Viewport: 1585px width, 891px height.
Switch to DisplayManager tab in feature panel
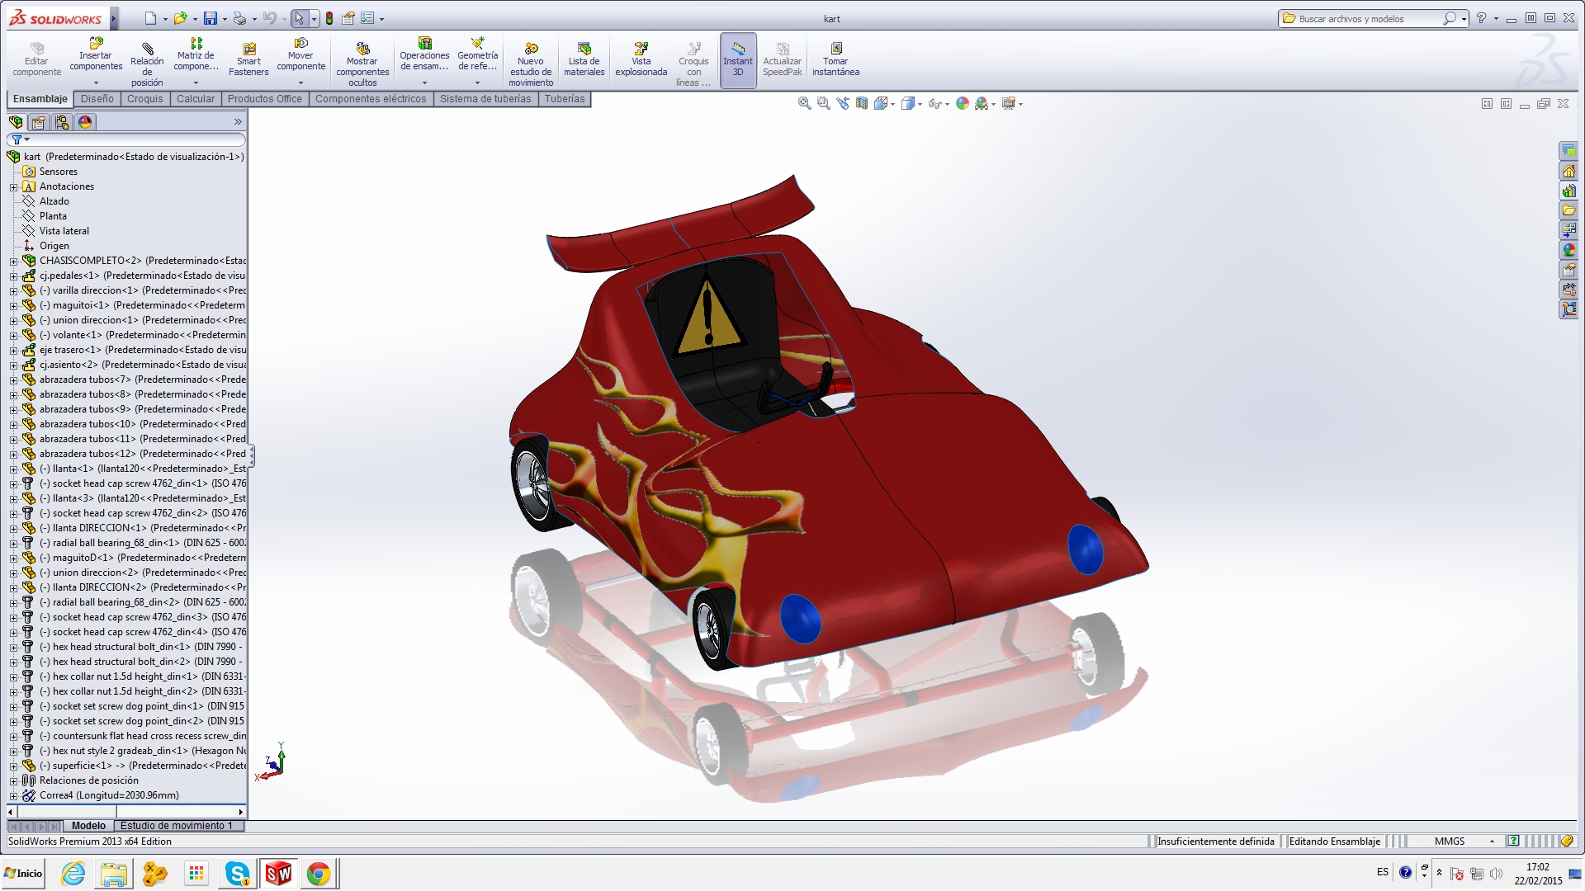tap(85, 122)
